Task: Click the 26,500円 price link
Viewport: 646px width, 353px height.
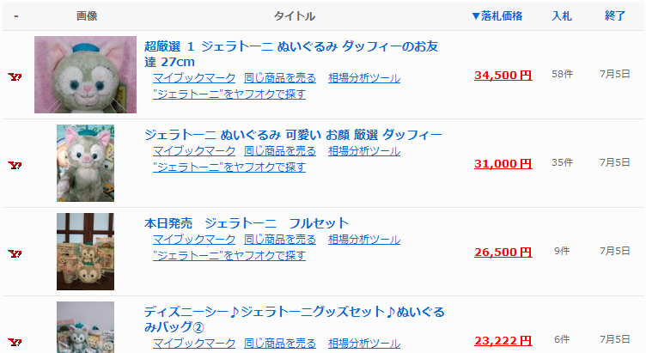Action: pos(503,253)
